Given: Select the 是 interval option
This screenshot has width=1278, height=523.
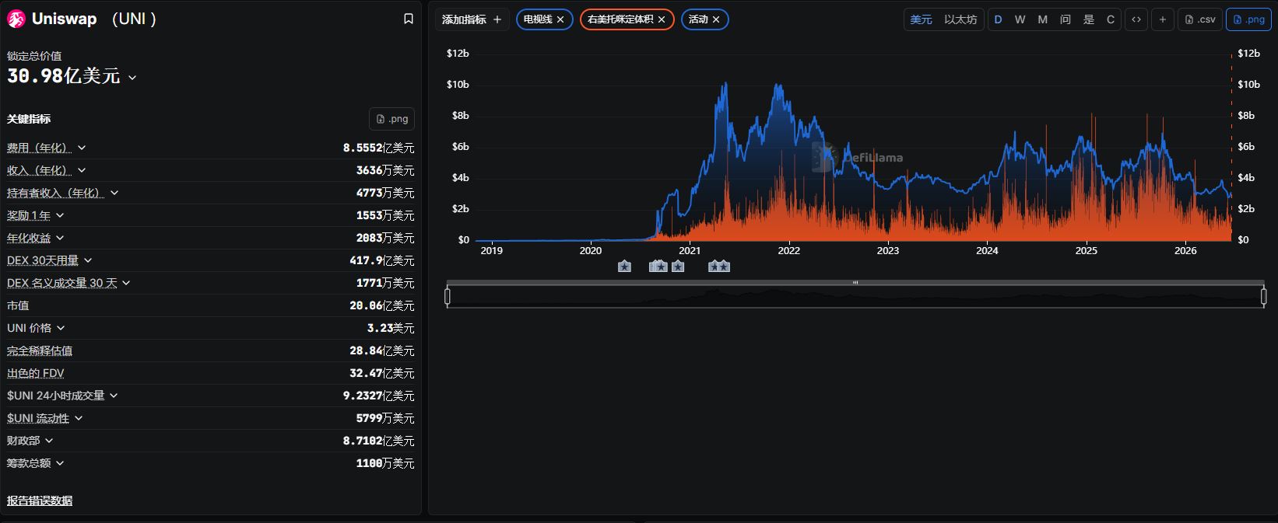Looking at the screenshot, I should pyautogui.click(x=1089, y=19).
